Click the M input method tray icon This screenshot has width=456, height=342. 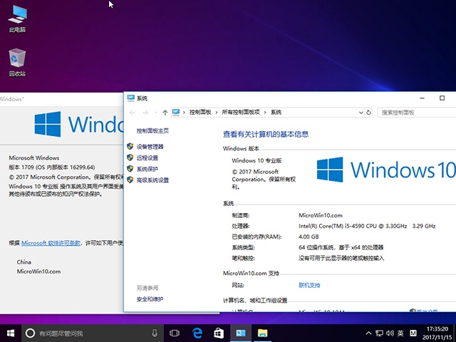(413, 333)
